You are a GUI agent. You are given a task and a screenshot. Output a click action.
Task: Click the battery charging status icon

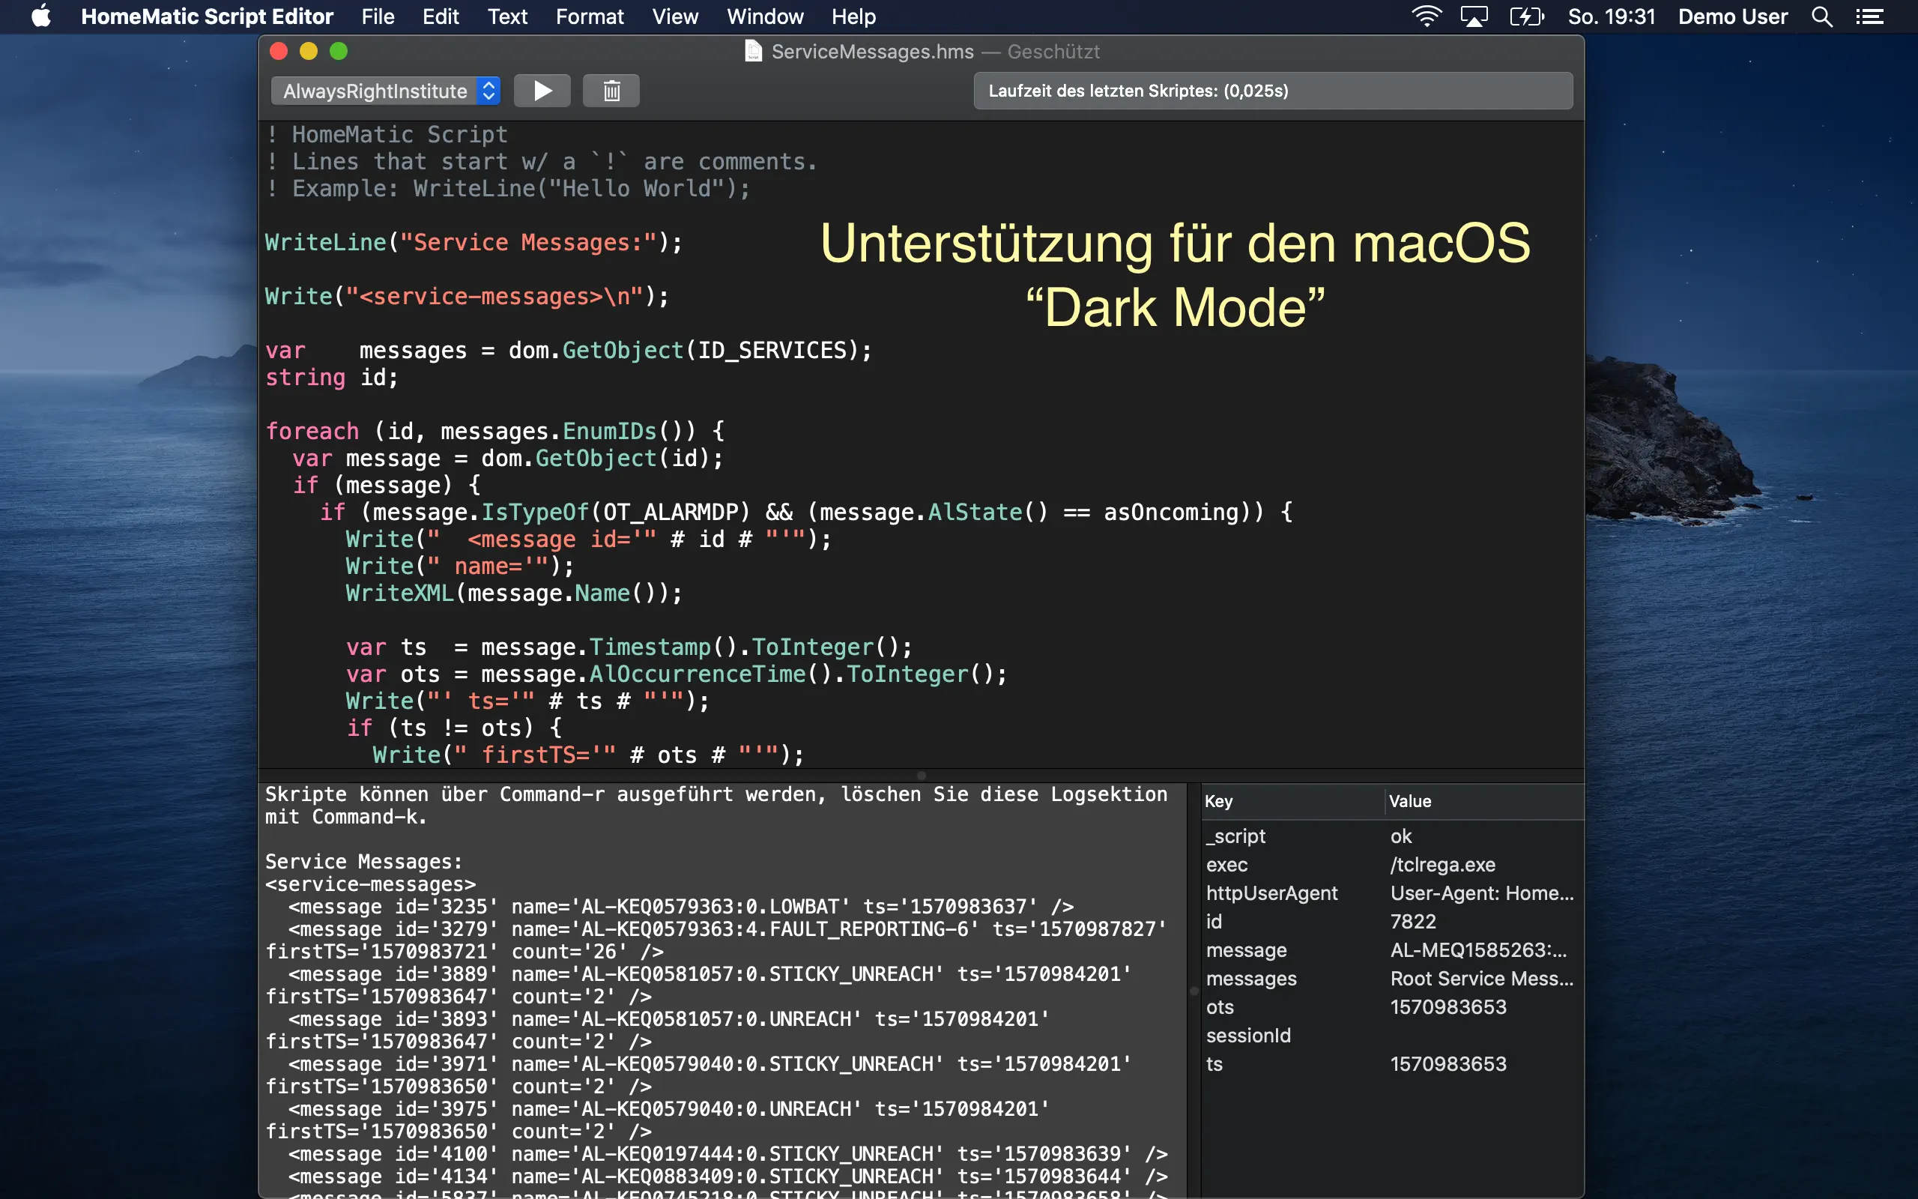(1525, 16)
